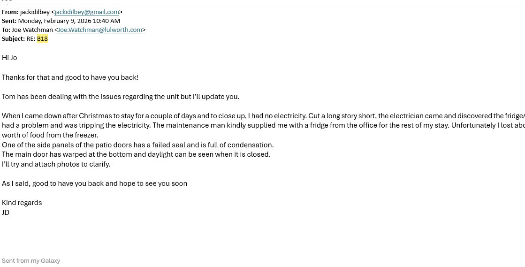The width and height of the screenshot is (525, 267).
Task: Click the sentence about the patio doors seal
Action: pos(137,145)
